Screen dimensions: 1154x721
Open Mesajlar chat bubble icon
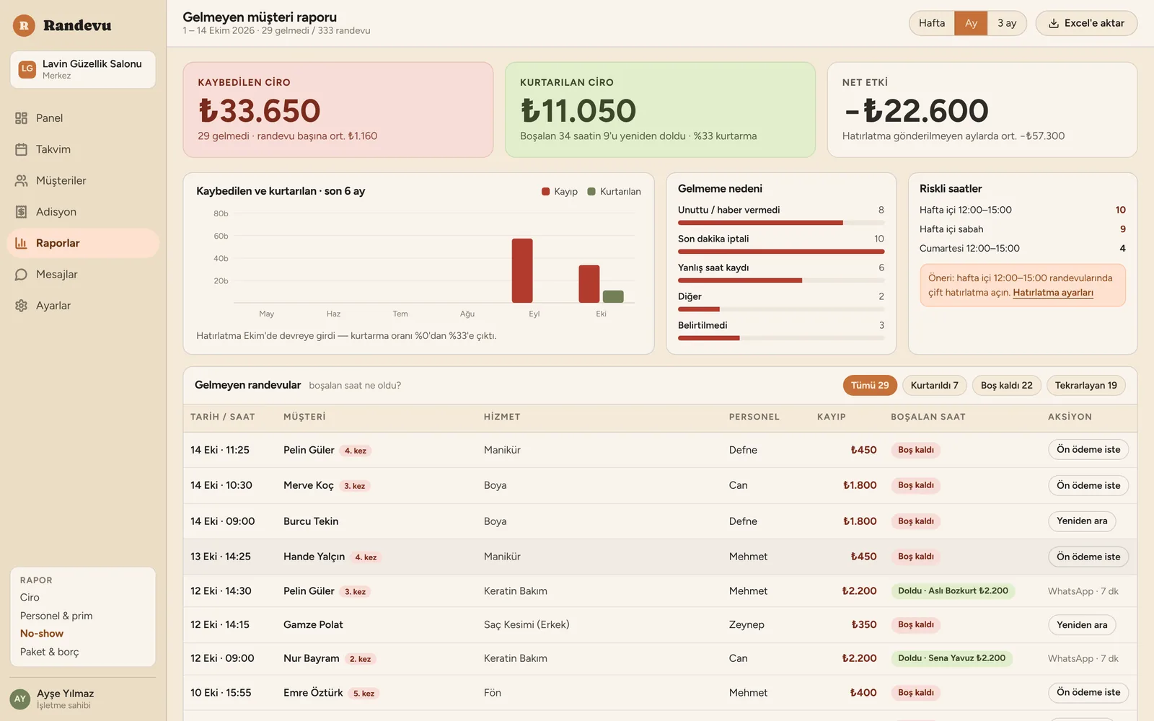click(21, 275)
